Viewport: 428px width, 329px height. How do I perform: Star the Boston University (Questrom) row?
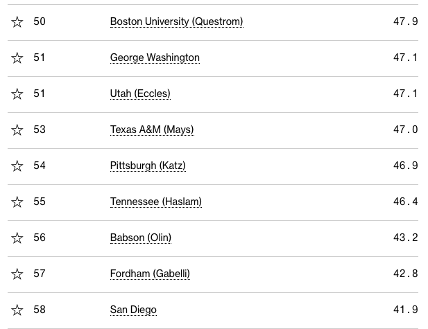[x=17, y=22]
